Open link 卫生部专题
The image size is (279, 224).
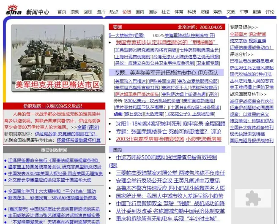click(x=208, y=63)
